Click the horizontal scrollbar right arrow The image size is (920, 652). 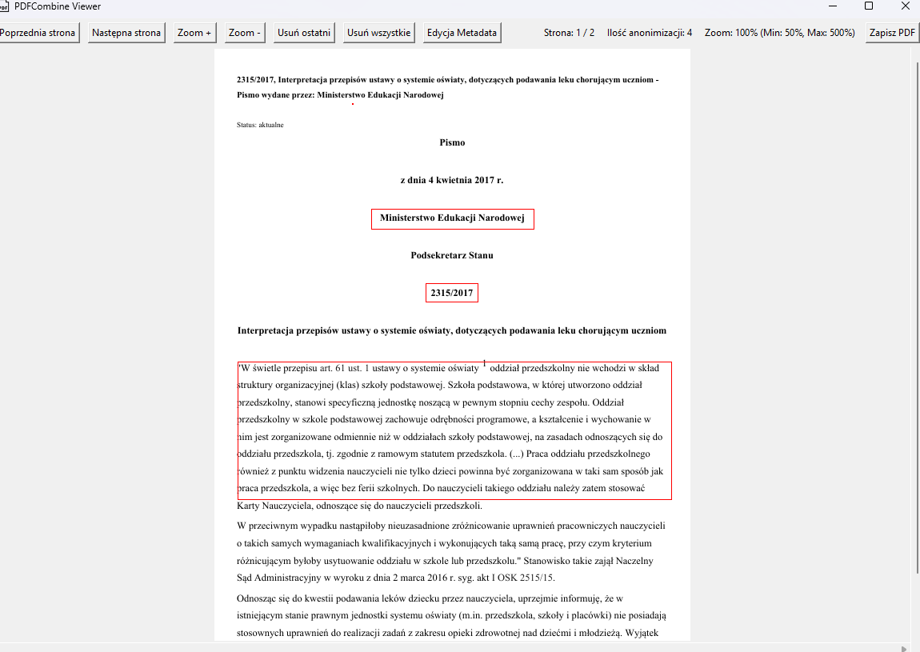pyautogui.click(x=904, y=648)
